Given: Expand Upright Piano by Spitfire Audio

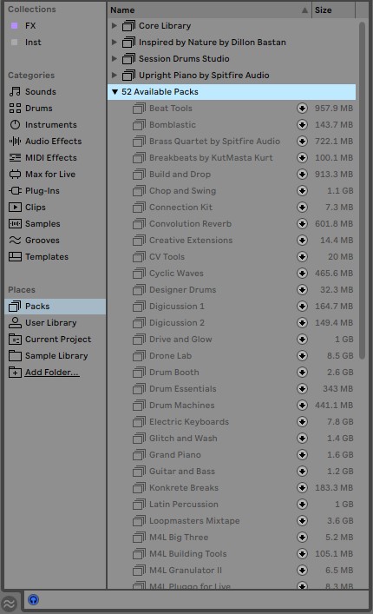Looking at the screenshot, I should click(x=115, y=76).
